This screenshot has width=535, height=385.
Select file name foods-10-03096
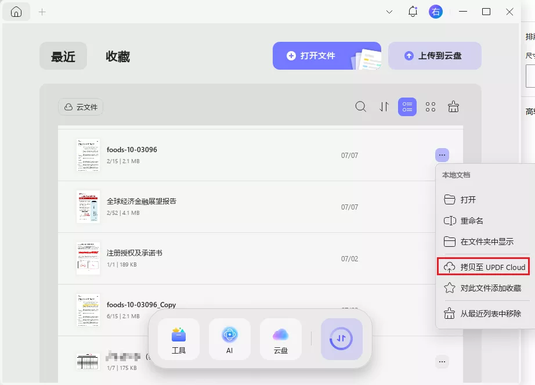pos(132,149)
